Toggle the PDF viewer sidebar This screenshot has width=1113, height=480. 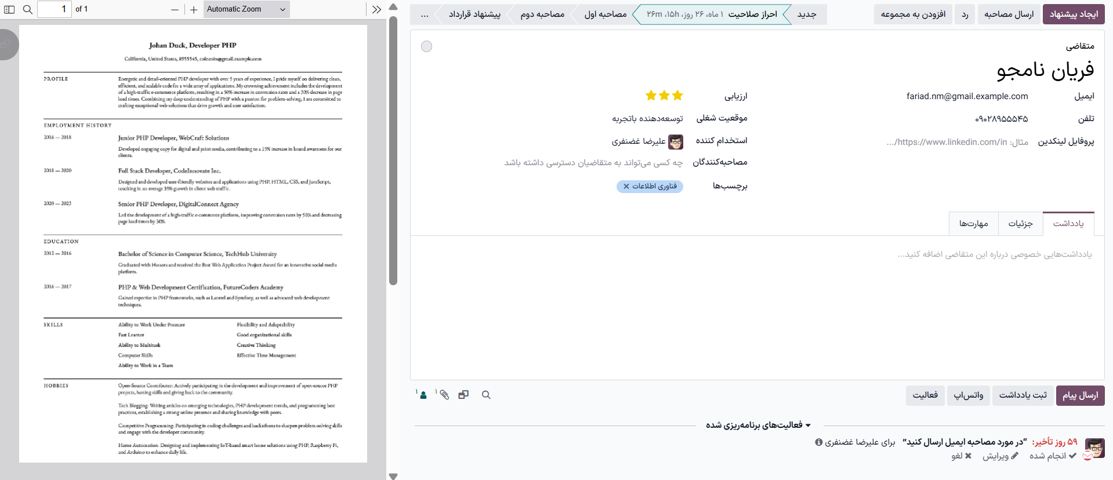(x=9, y=9)
